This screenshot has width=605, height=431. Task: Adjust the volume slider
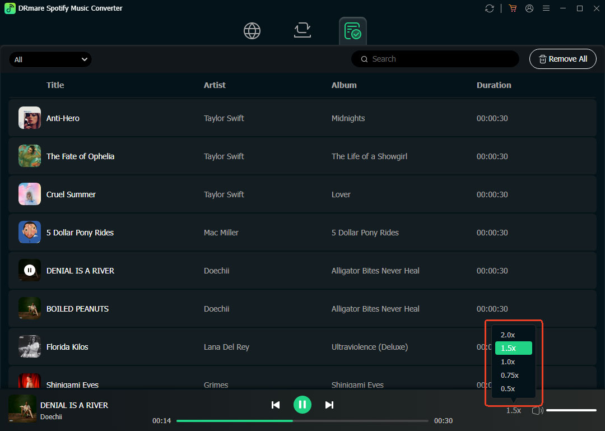pyautogui.click(x=571, y=410)
